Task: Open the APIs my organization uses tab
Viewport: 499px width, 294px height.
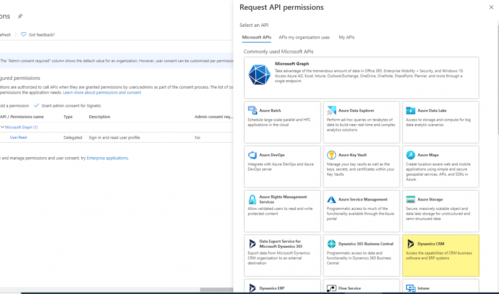Action: pos(304,37)
